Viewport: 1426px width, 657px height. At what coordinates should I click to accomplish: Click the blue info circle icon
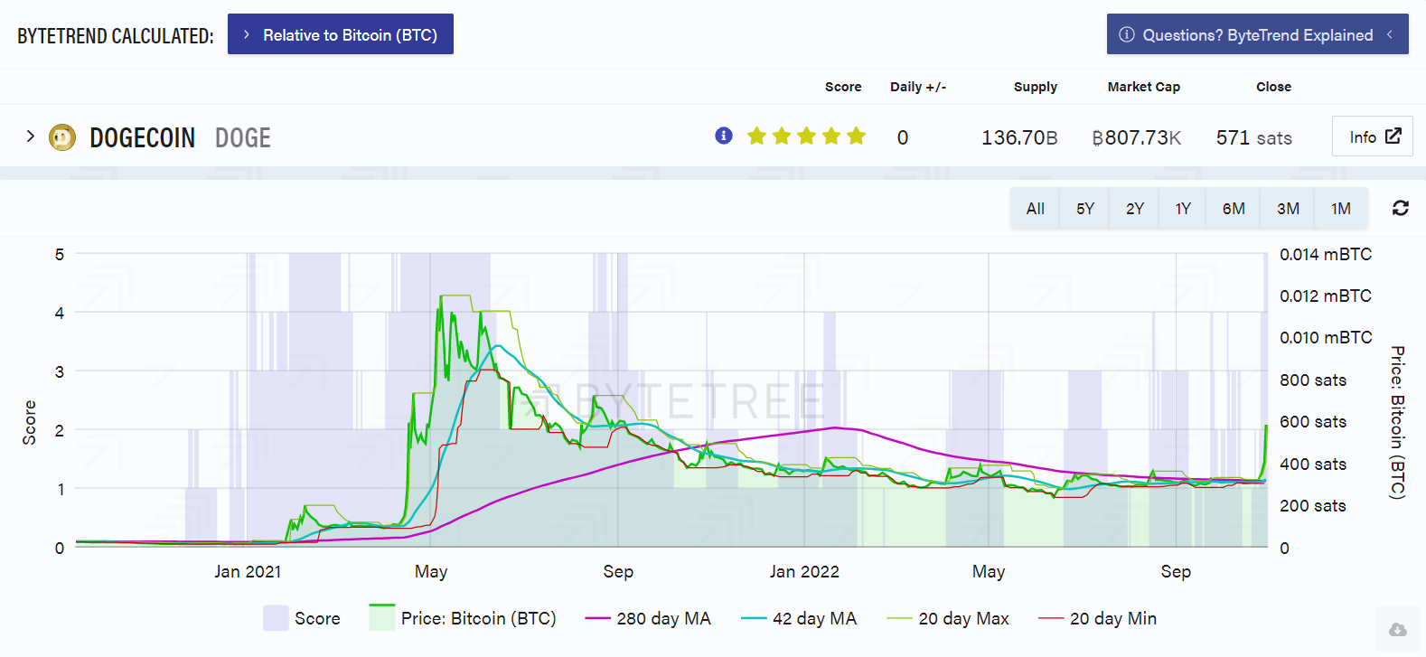pos(724,136)
